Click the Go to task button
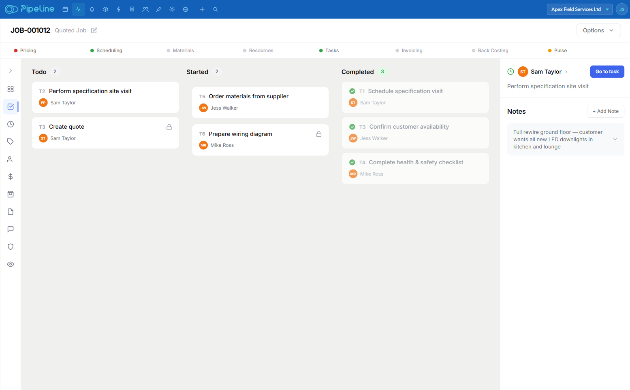The image size is (630, 390). click(x=607, y=71)
